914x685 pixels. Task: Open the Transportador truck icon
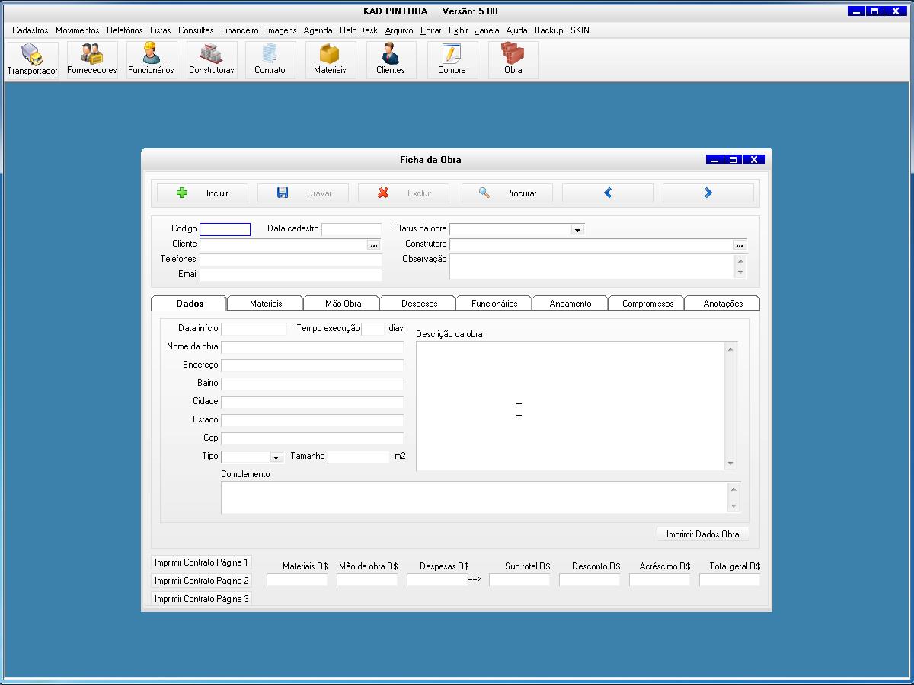(32, 59)
